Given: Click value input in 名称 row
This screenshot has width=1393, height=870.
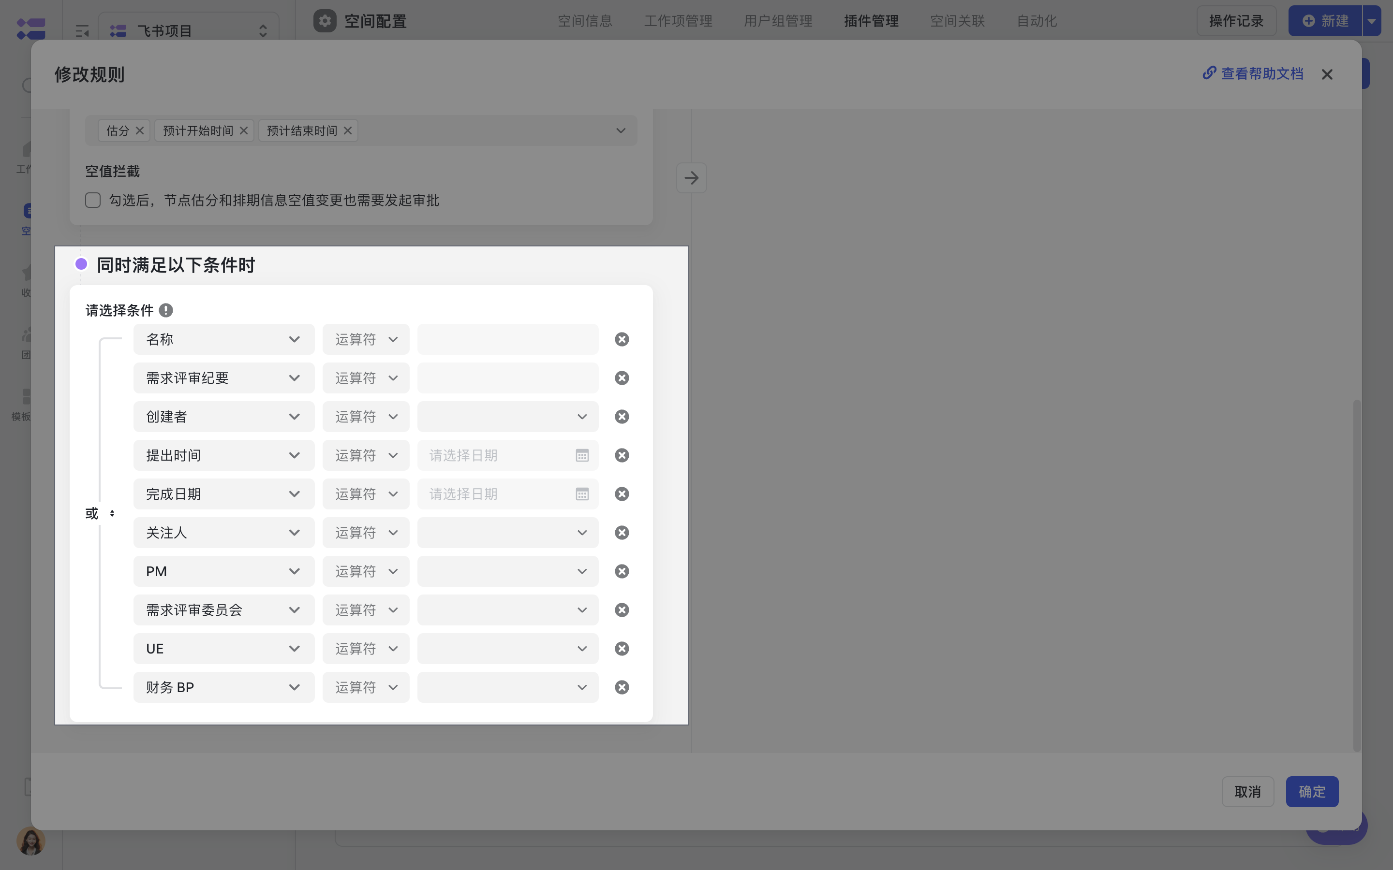Looking at the screenshot, I should click(x=508, y=339).
